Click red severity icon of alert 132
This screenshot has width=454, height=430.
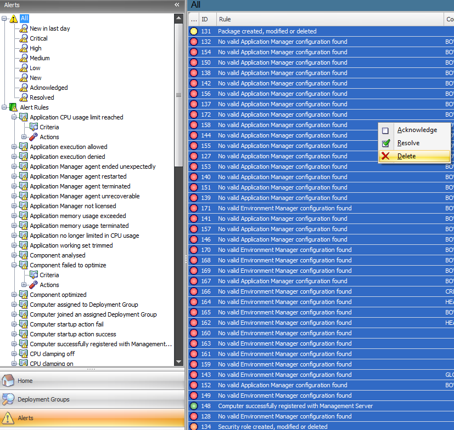pos(194,42)
